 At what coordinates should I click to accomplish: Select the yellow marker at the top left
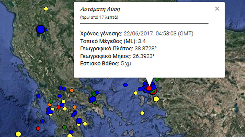[46, 9]
